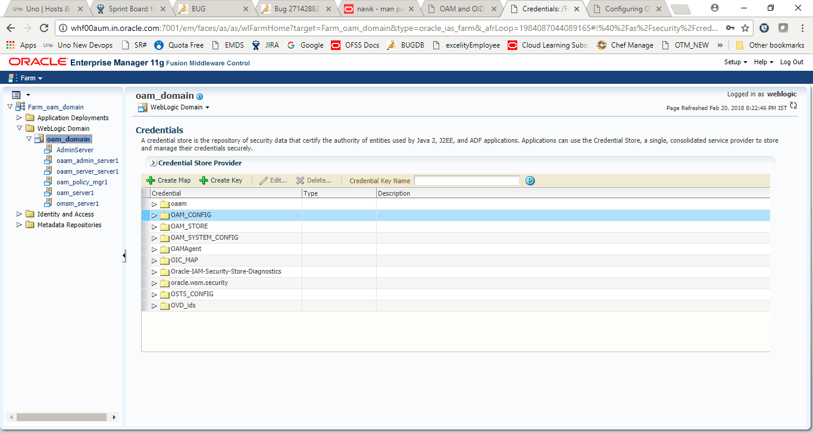This screenshot has height=433, width=813.
Task: Expand Application Deployments tree node
Action: tap(20, 118)
